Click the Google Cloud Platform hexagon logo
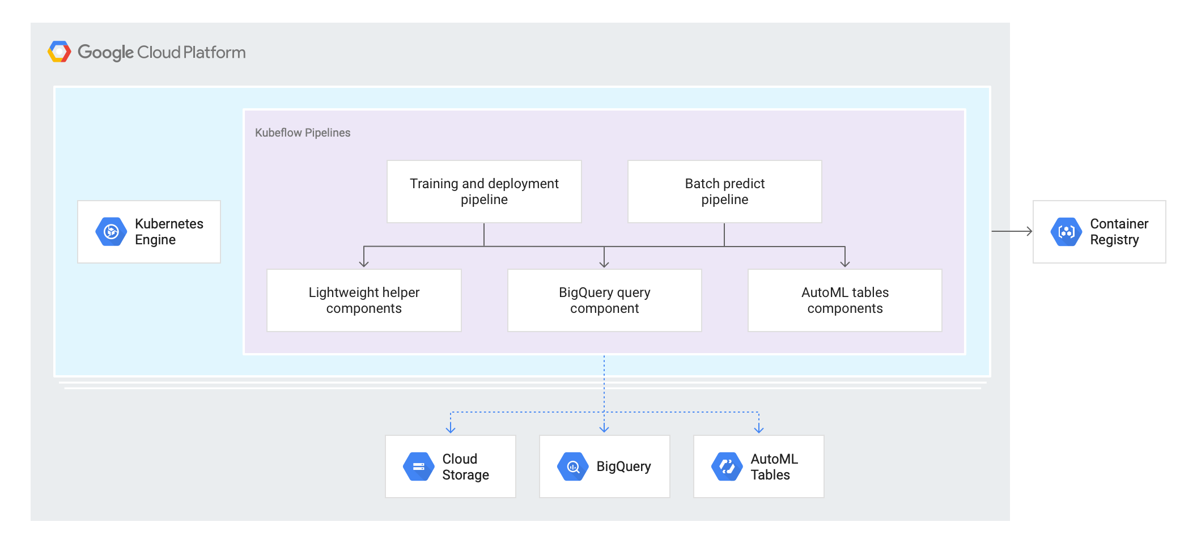Viewport: 1197px width, 543px height. point(60,52)
